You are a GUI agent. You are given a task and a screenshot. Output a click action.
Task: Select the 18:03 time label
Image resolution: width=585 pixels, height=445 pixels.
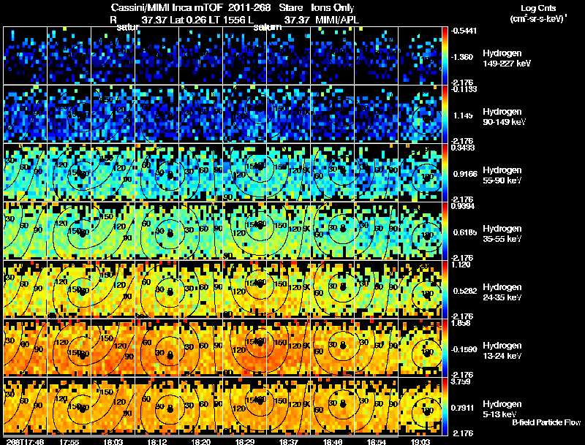point(113,441)
